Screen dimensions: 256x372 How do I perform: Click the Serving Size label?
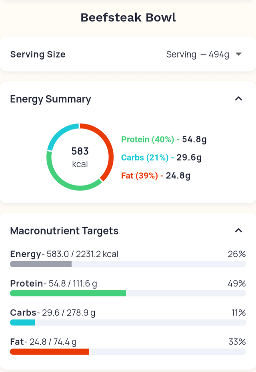[x=38, y=54]
